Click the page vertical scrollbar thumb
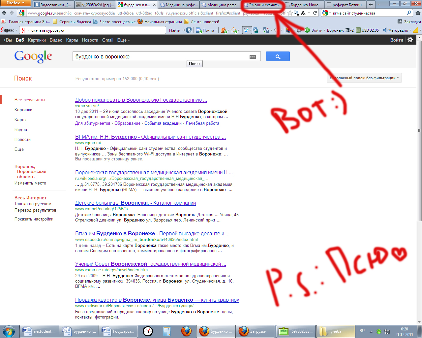Screen dimensions: 422x338 [419, 131]
